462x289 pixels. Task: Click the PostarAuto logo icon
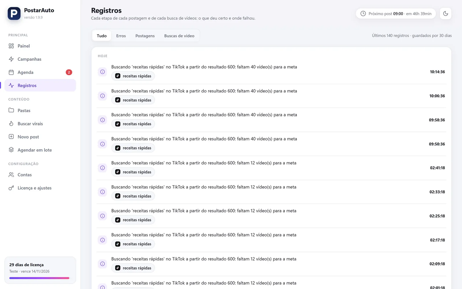[x=14, y=14]
